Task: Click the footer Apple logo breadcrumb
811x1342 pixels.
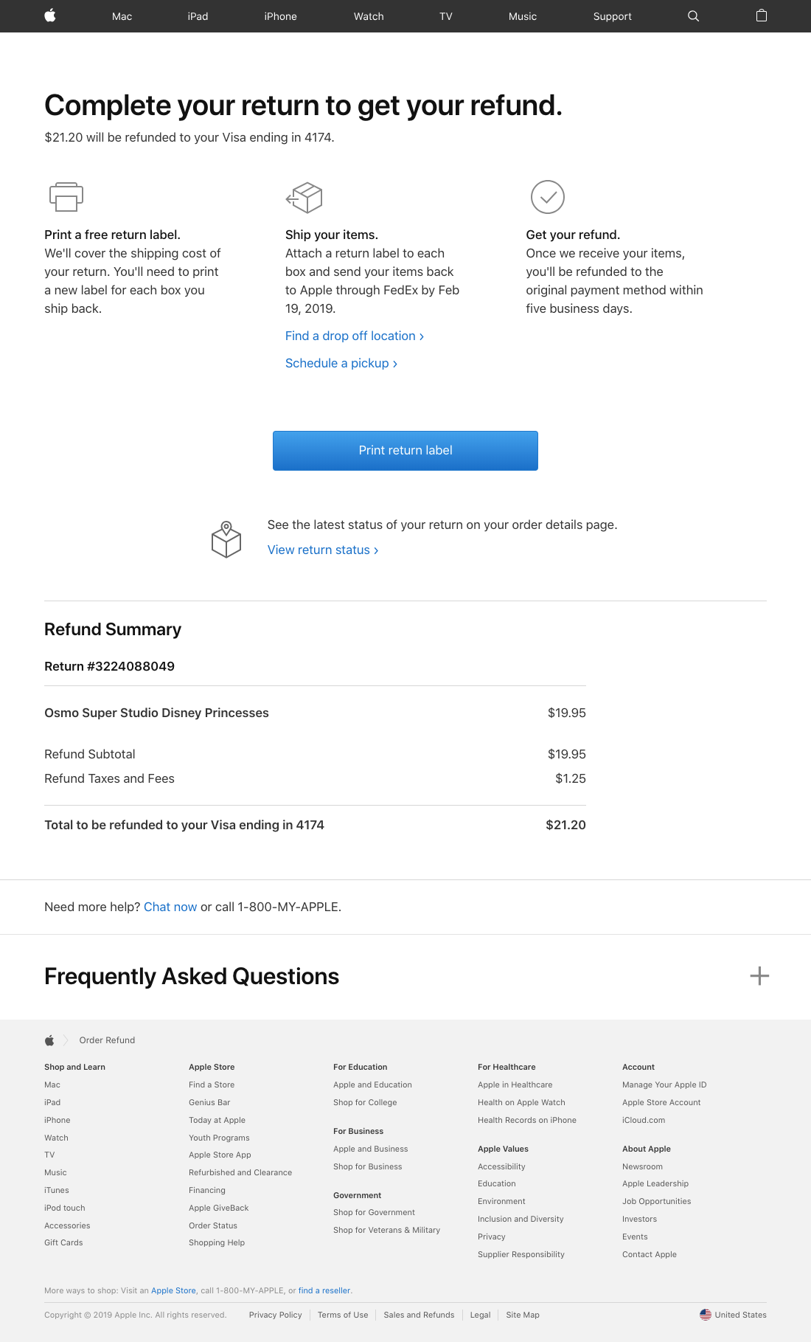Action: [x=49, y=1040]
